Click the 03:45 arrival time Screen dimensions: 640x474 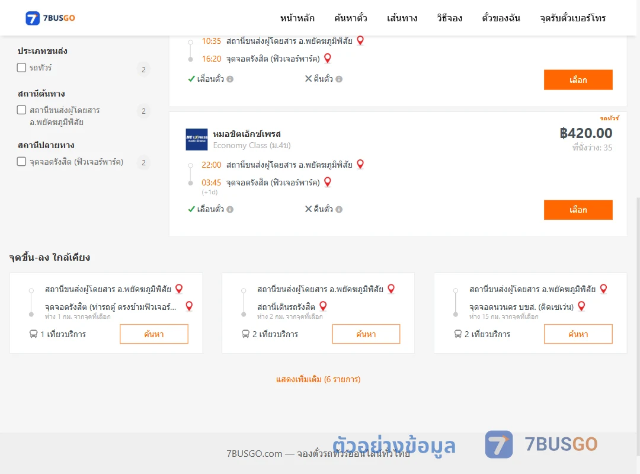(212, 182)
